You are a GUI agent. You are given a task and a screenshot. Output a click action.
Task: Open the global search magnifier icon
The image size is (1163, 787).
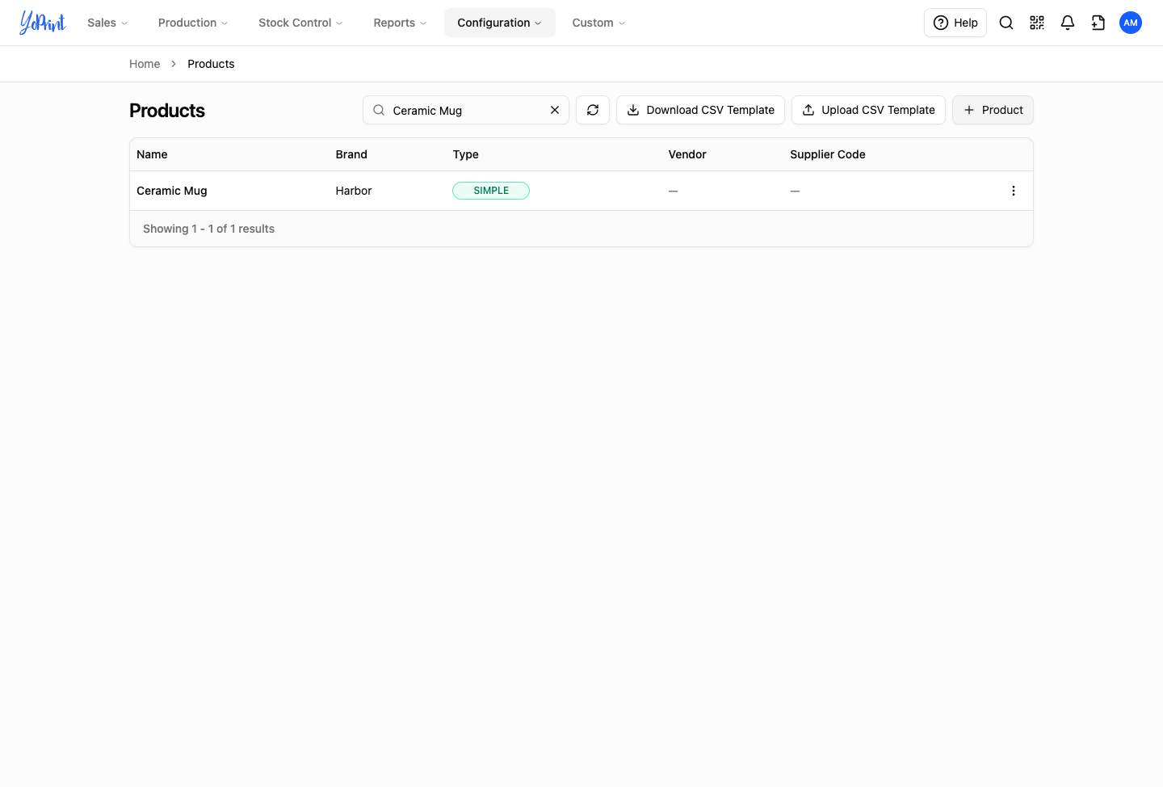[1006, 23]
